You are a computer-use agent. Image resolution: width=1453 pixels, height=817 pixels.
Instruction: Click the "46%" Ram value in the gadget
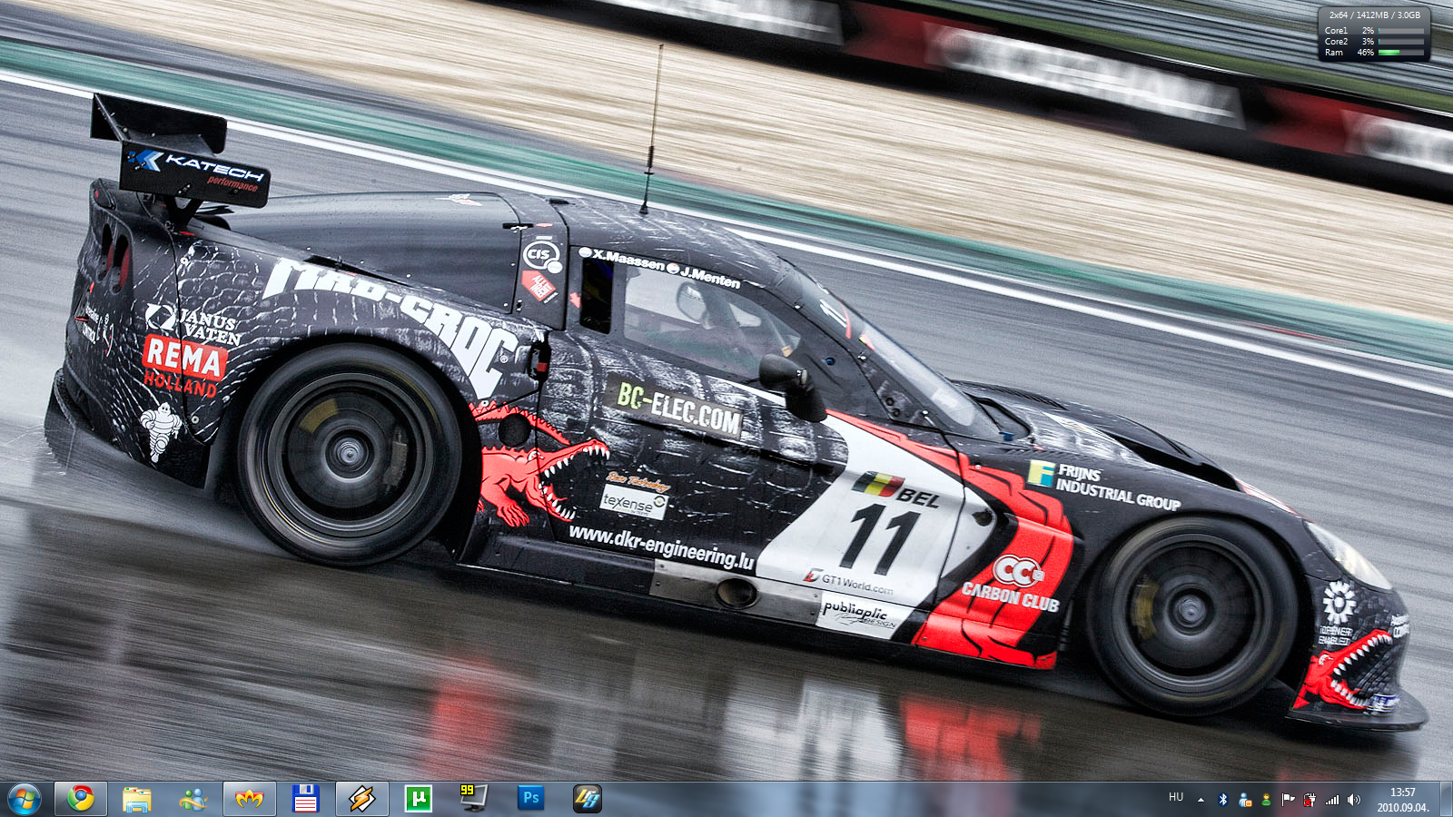click(x=1365, y=53)
